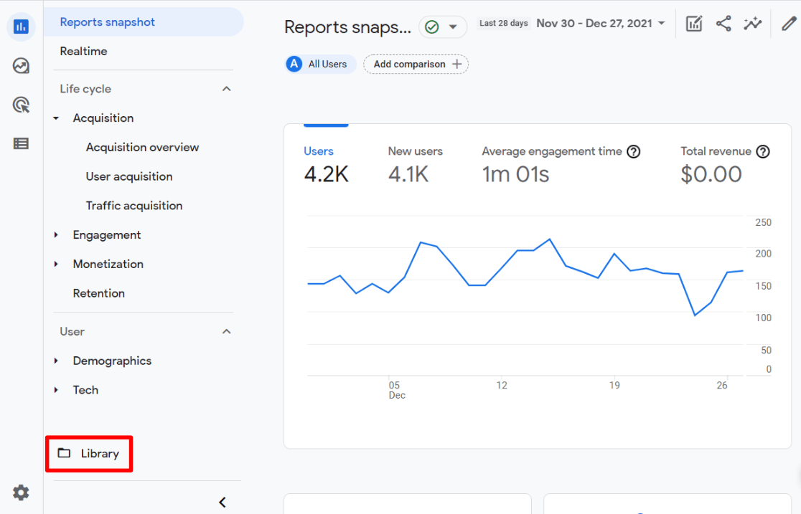Open the Traffic acquisition report

pyautogui.click(x=134, y=206)
